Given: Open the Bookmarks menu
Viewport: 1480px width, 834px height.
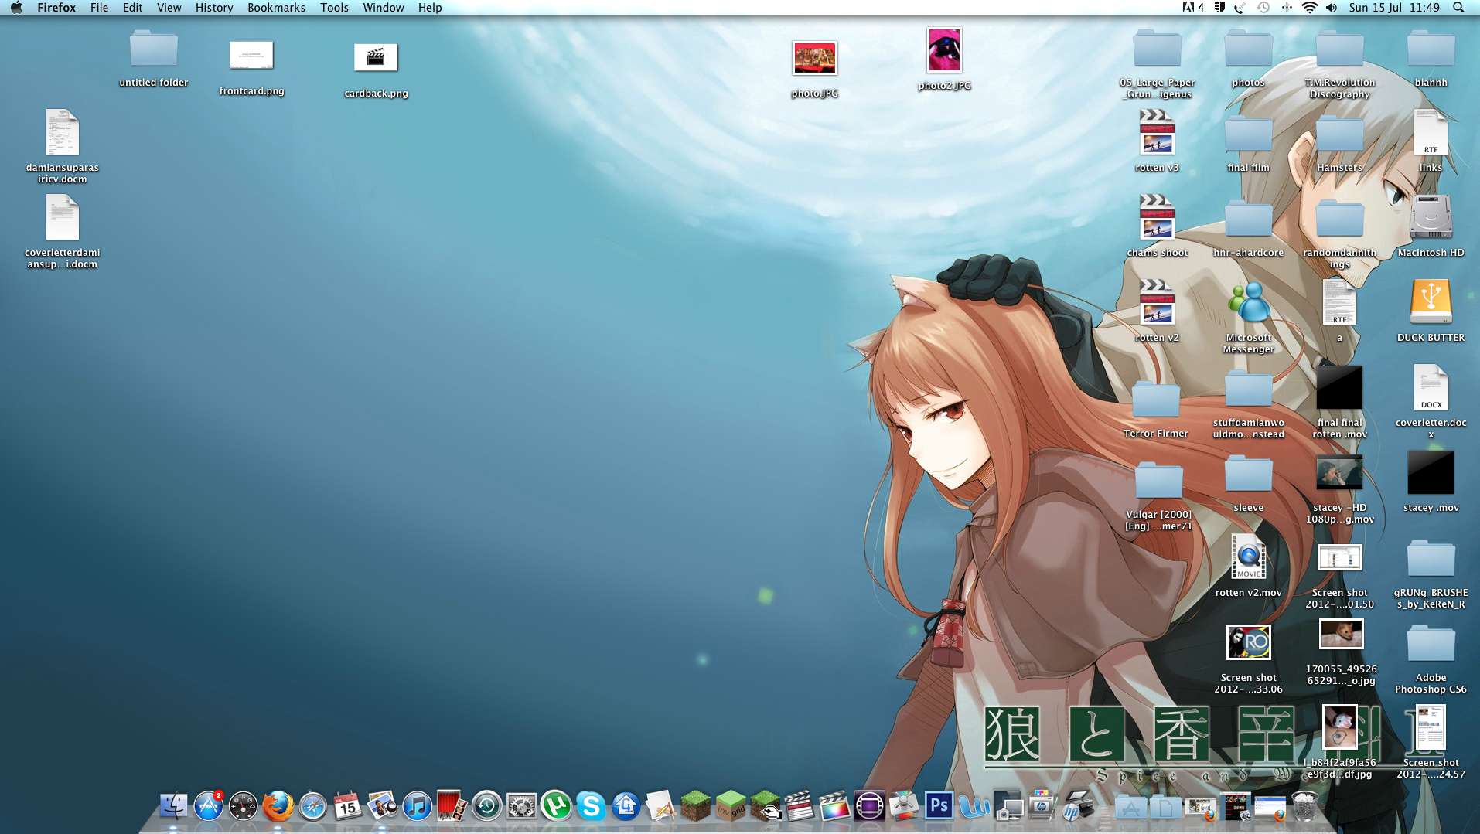Looking at the screenshot, I should (275, 8).
